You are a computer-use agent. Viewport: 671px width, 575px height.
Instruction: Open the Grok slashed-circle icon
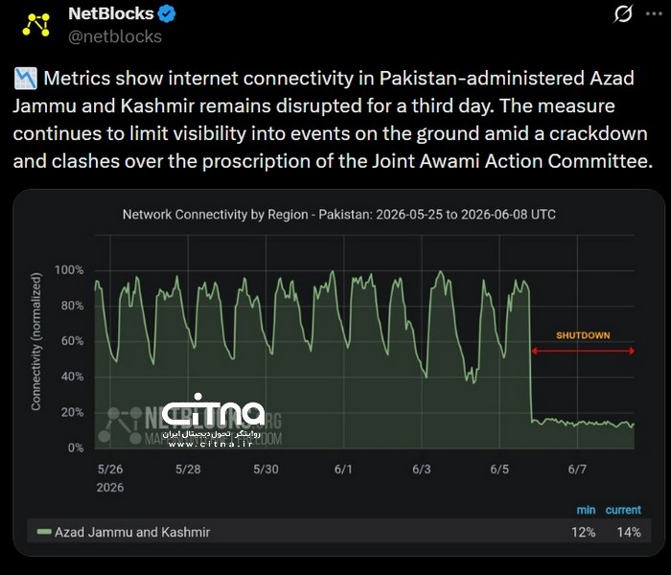click(x=623, y=14)
